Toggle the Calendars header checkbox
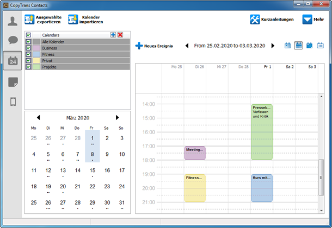 [x=28, y=35]
